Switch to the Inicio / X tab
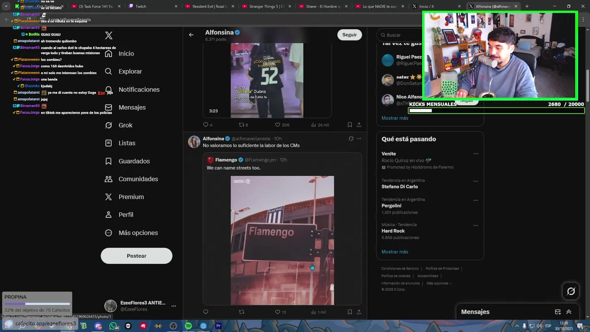 437,6
